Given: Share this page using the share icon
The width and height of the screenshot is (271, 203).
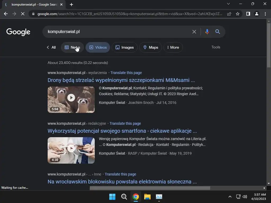Looking at the screenshot, I should tap(229, 14).
